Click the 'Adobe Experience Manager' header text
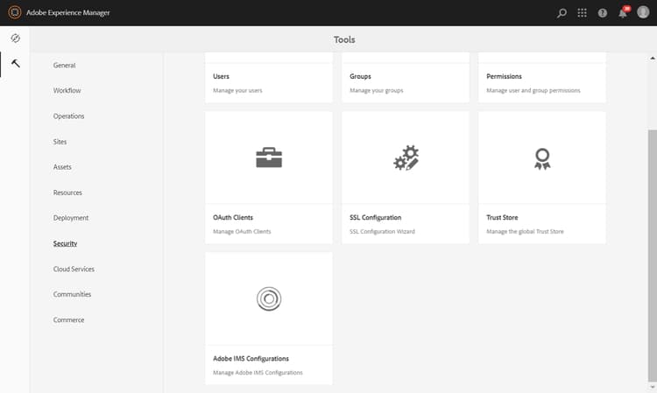The width and height of the screenshot is (657, 393). [x=67, y=12]
